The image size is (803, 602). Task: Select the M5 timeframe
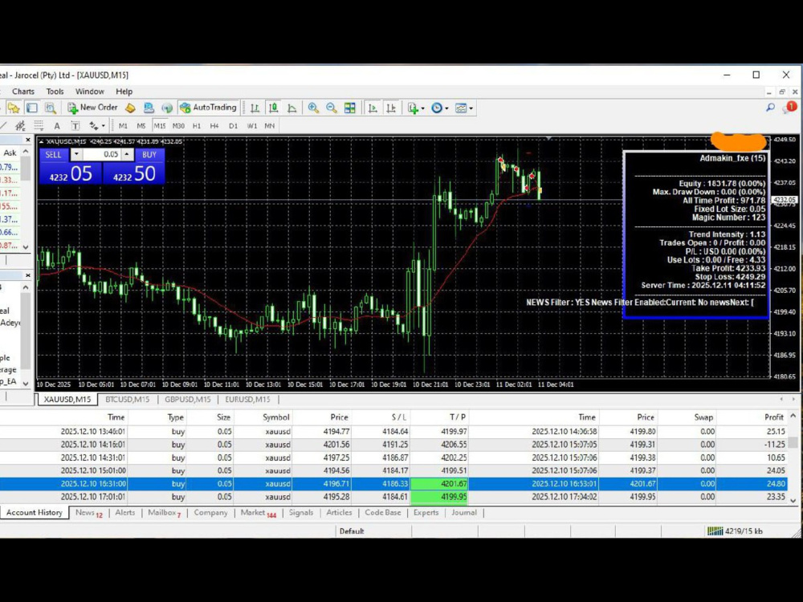(141, 126)
